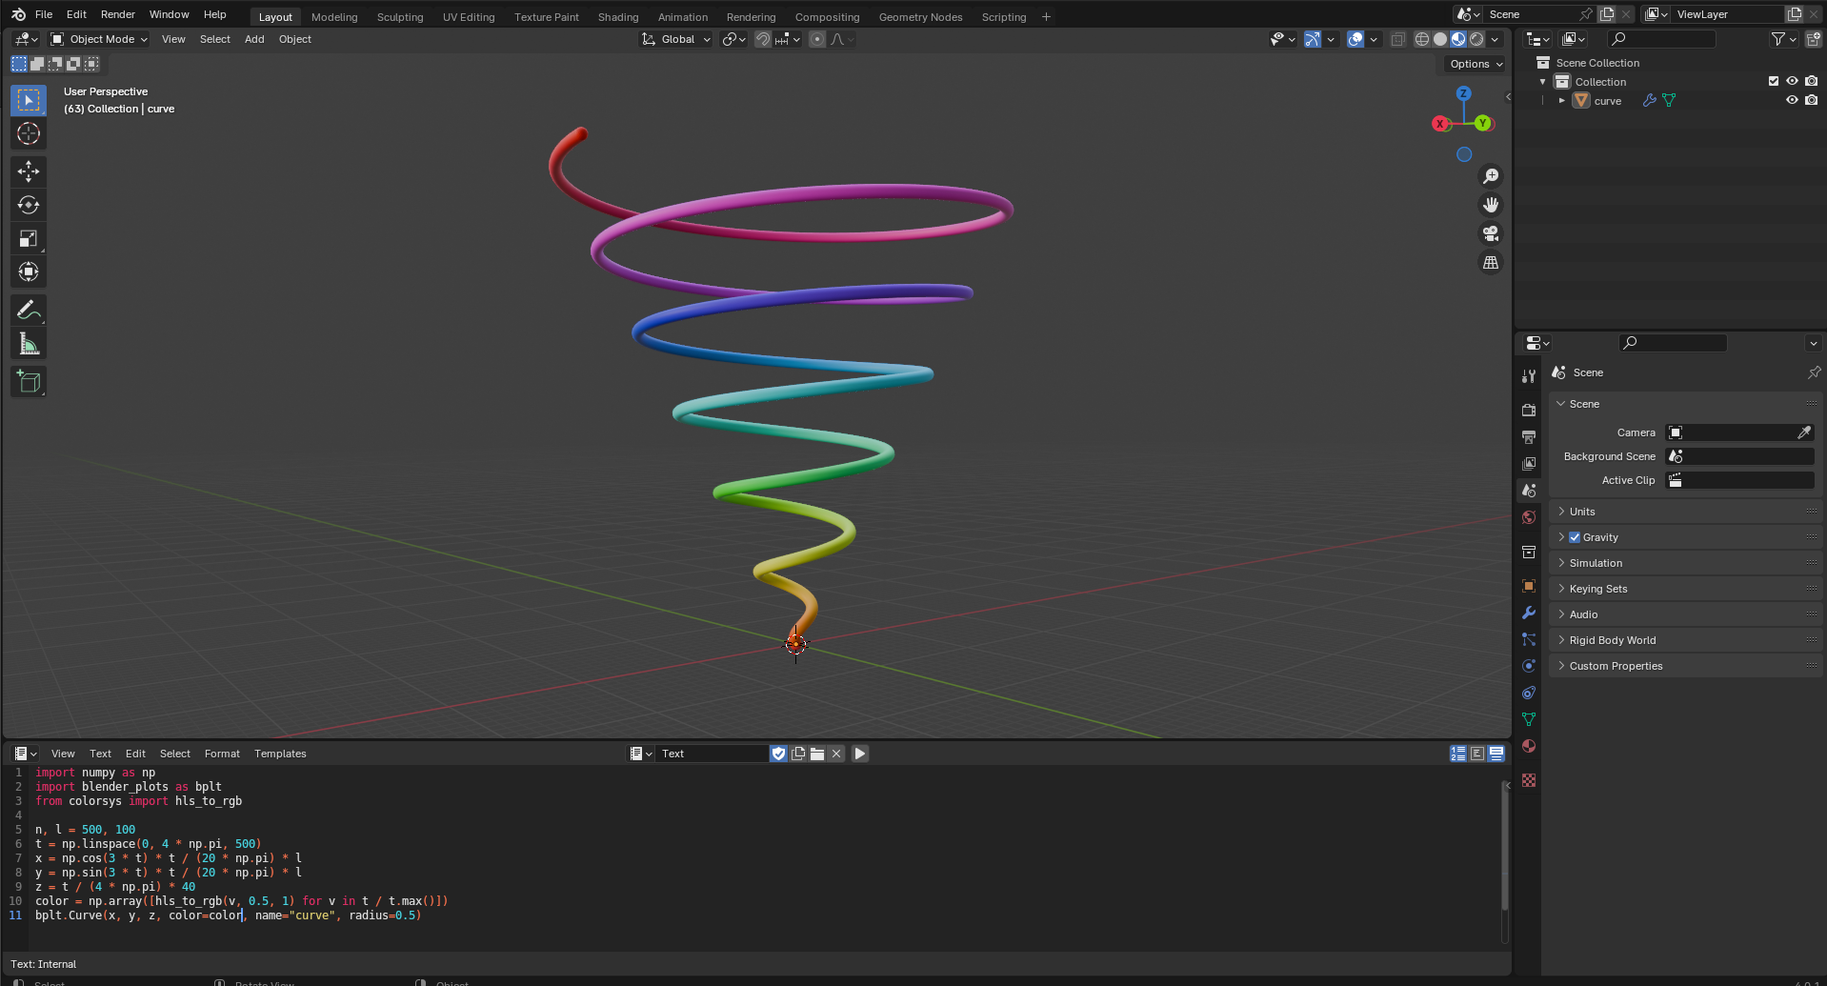Toggle camera view in the viewport
Image resolution: width=1827 pixels, height=986 pixels.
1491,233
